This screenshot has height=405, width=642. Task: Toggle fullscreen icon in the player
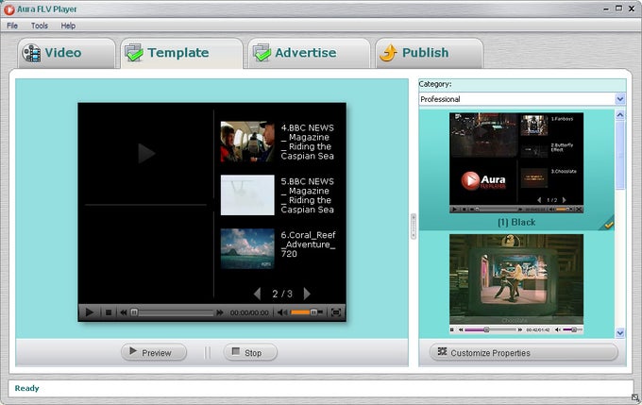(x=336, y=312)
